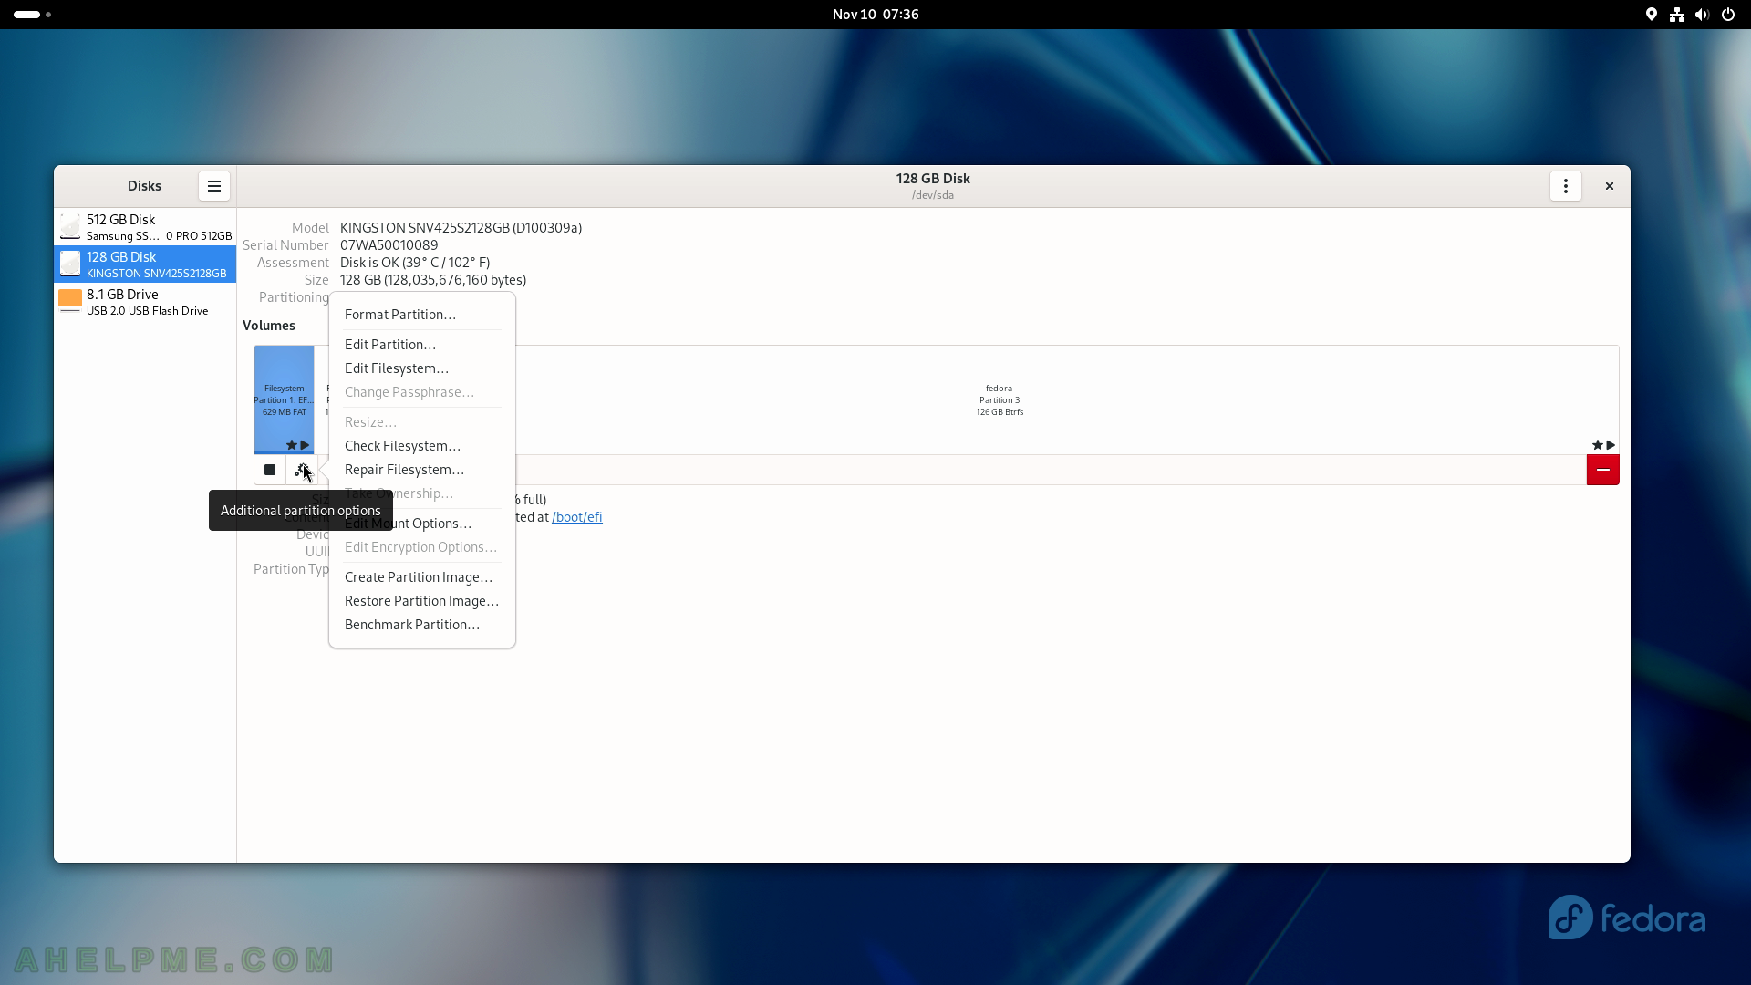1751x985 pixels.
Task: Click the KINGSTON SNV425S2128GB model text
Action: 461,228
